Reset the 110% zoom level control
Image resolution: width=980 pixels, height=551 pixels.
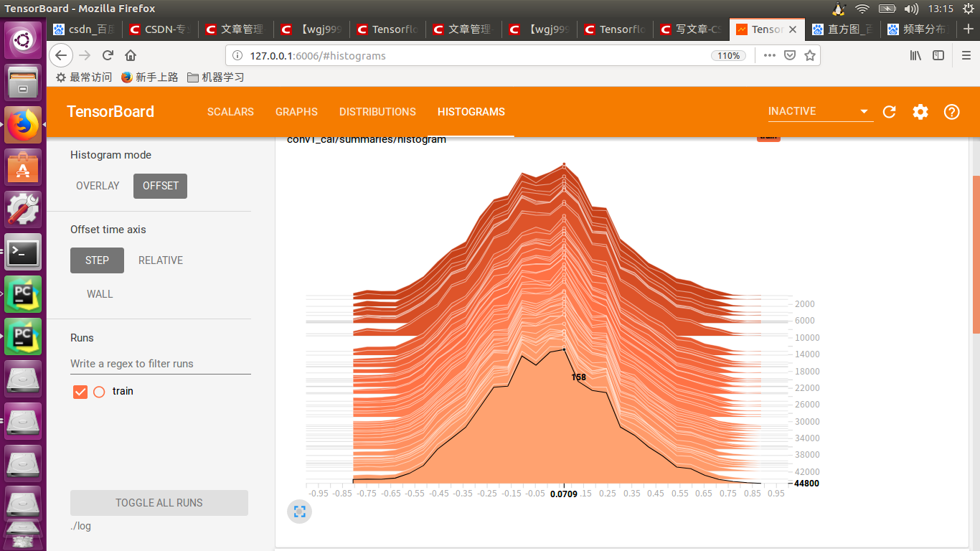pos(728,55)
